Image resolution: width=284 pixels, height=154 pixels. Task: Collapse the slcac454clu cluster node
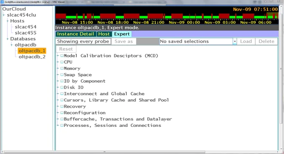point(4,15)
